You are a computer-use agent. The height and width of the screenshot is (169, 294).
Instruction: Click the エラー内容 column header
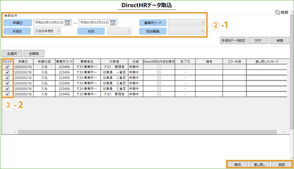point(234,61)
